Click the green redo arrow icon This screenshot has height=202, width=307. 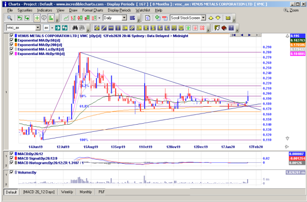click(27, 18)
